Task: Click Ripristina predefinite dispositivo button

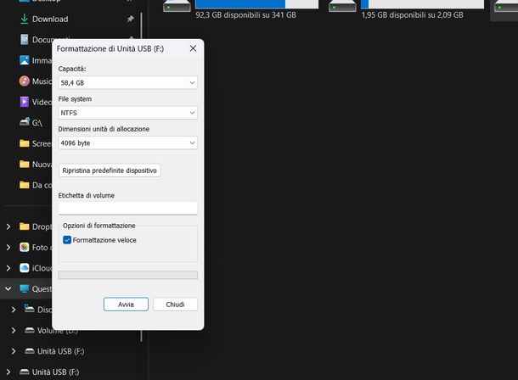Action: pos(110,170)
